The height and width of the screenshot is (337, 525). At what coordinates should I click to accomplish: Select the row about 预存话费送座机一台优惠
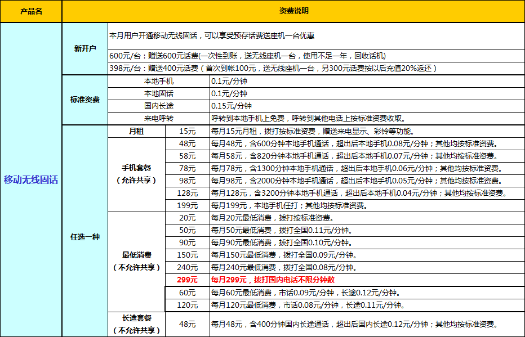[317, 36]
